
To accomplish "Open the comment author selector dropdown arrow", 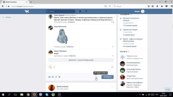I will coord(99,77).
